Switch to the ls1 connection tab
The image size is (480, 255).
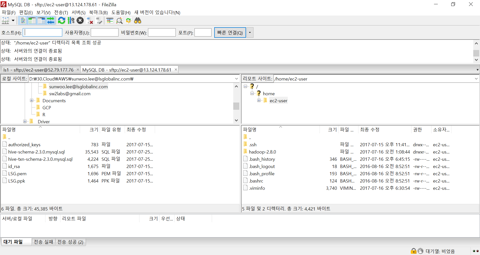[x=38, y=70]
